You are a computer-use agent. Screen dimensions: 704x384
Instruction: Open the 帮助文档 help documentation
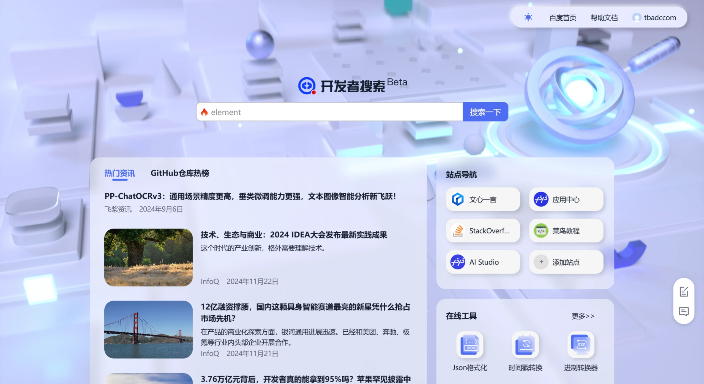[x=604, y=17]
